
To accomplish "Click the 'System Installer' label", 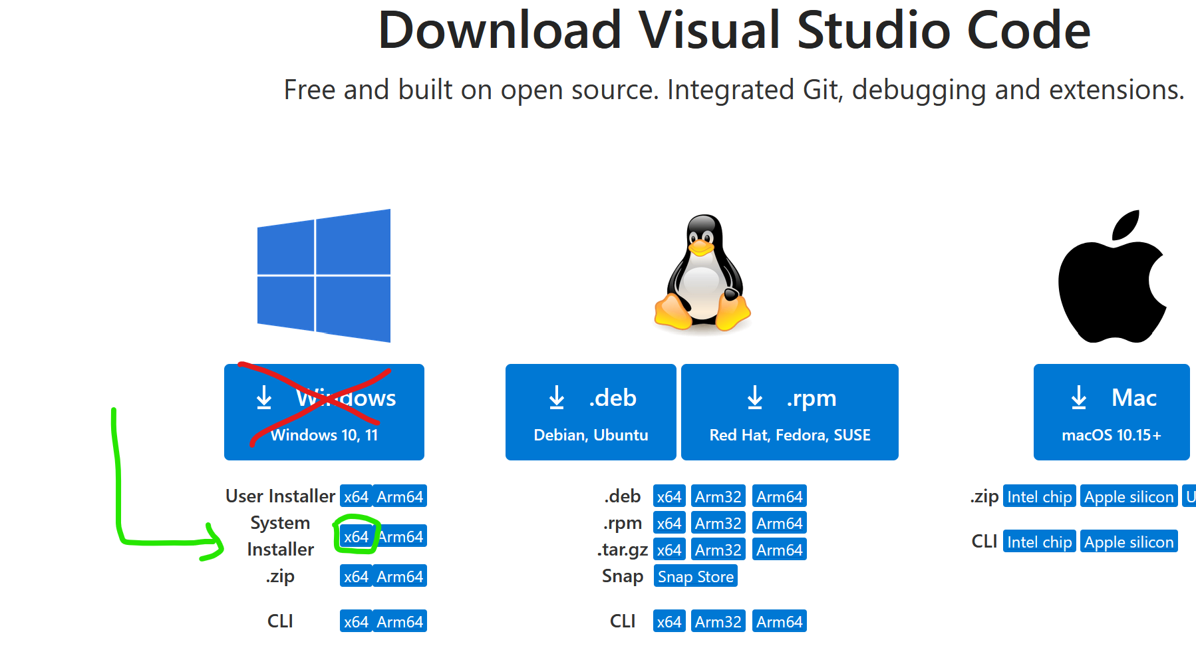I will [x=280, y=536].
